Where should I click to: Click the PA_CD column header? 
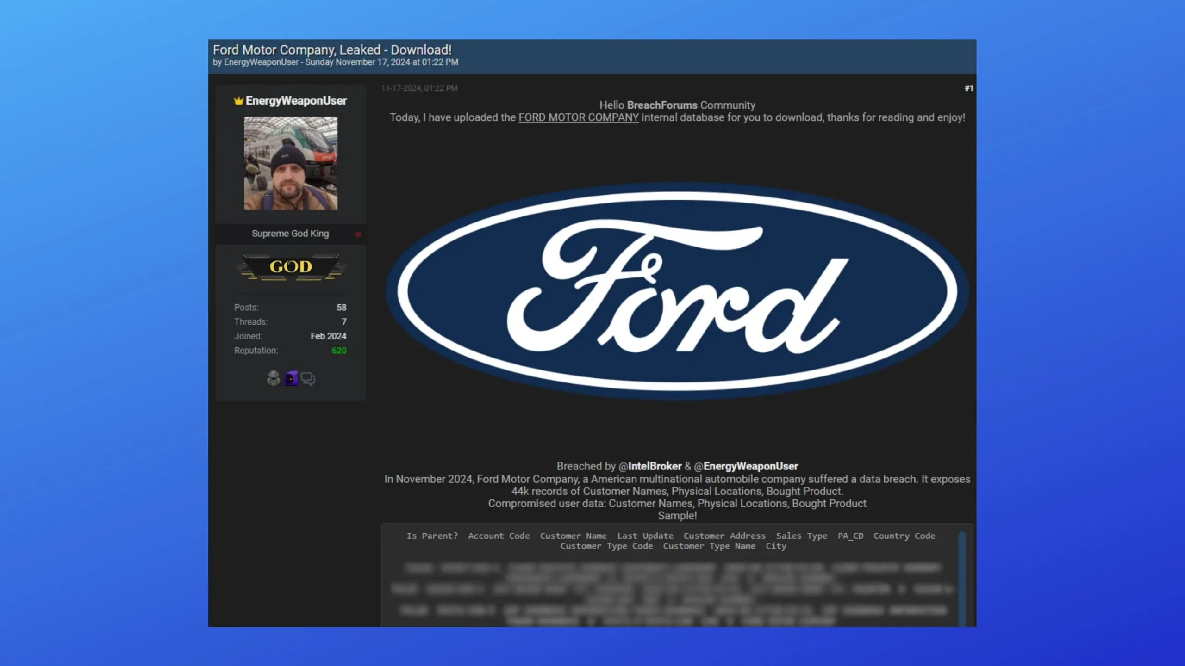(850, 536)
